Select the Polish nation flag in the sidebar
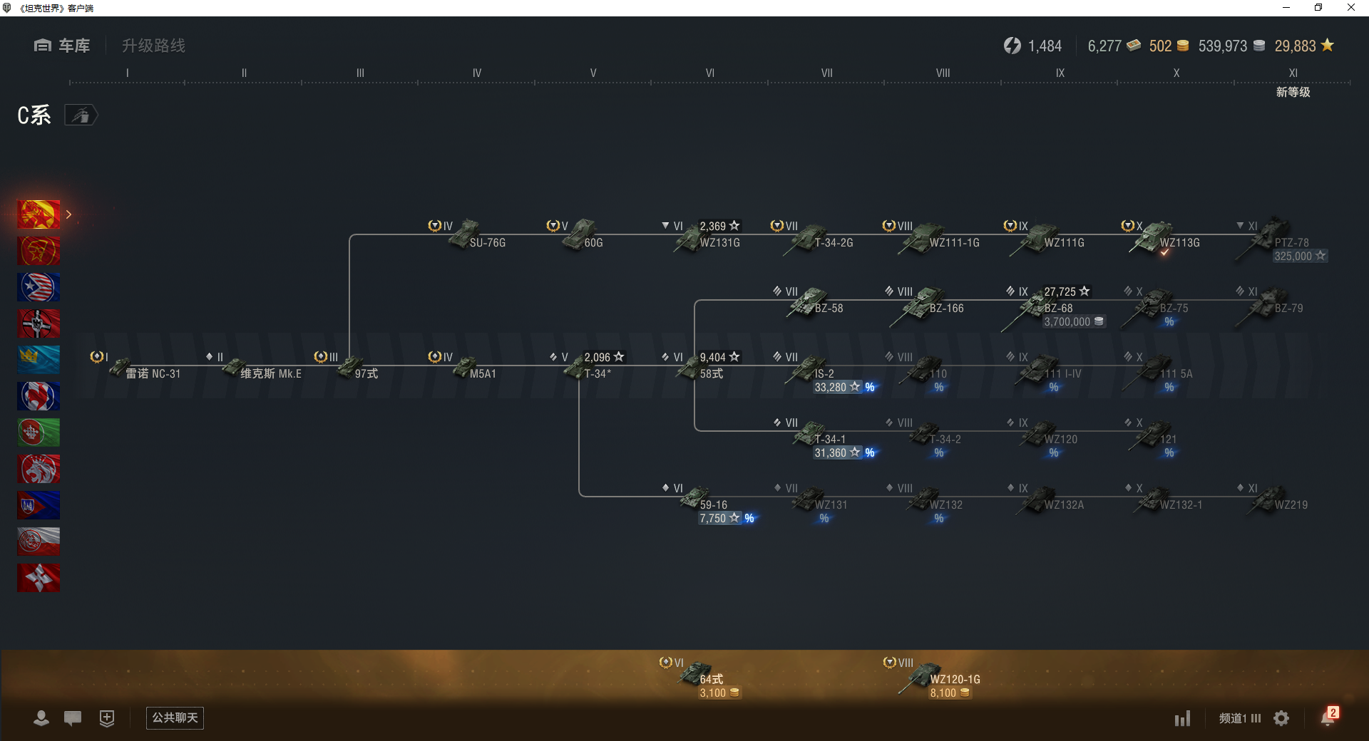Screen dimensions: 1369x741 click(x=39, y=541)
